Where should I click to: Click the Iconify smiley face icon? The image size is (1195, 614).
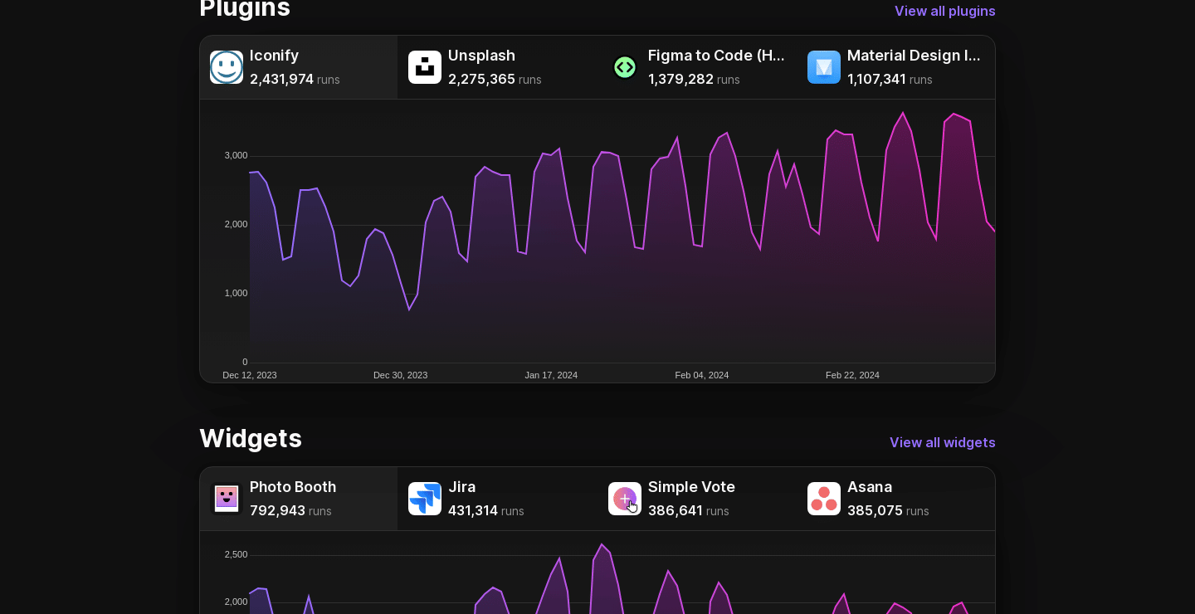pos(226,67)
